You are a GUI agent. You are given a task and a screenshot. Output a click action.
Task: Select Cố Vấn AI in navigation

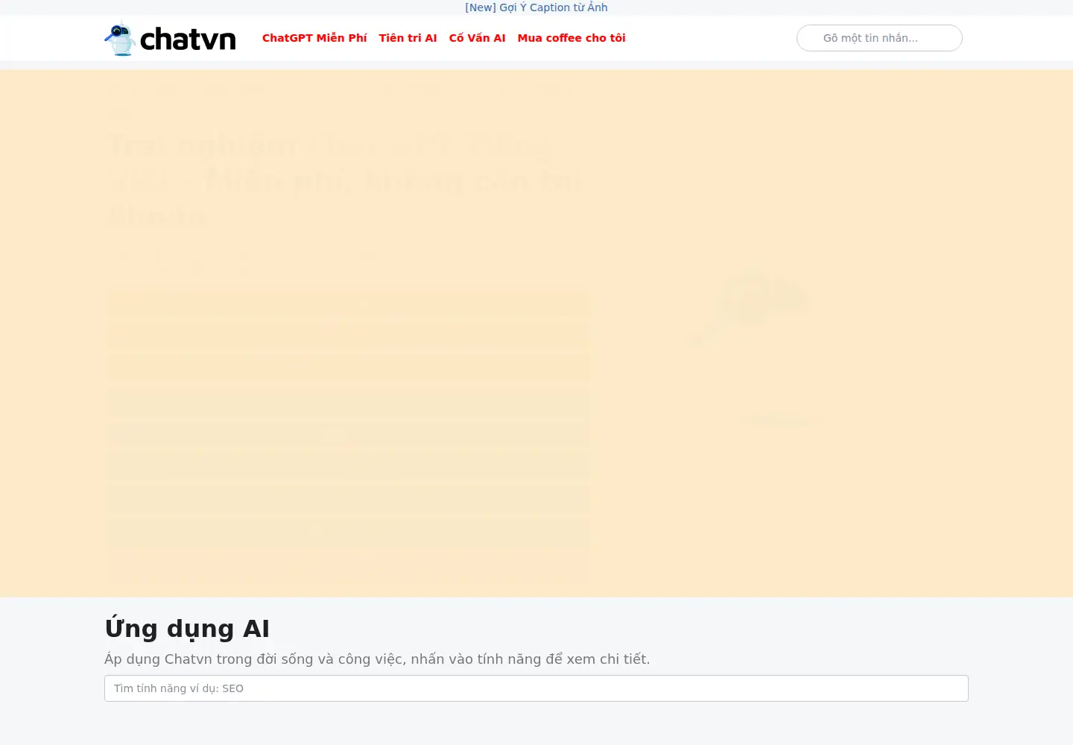tap(477, 38)
